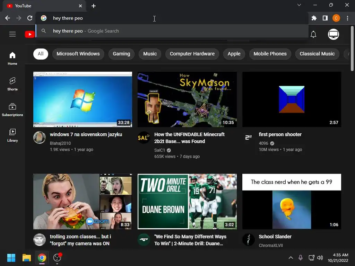Close the YouTube browser tab
This screenshot has width=355, height=266.
[x=80, y=6]
